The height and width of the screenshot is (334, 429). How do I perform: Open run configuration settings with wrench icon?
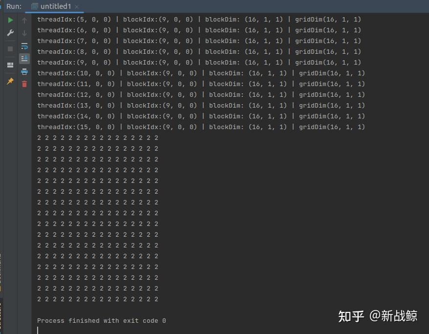point(10,34)
